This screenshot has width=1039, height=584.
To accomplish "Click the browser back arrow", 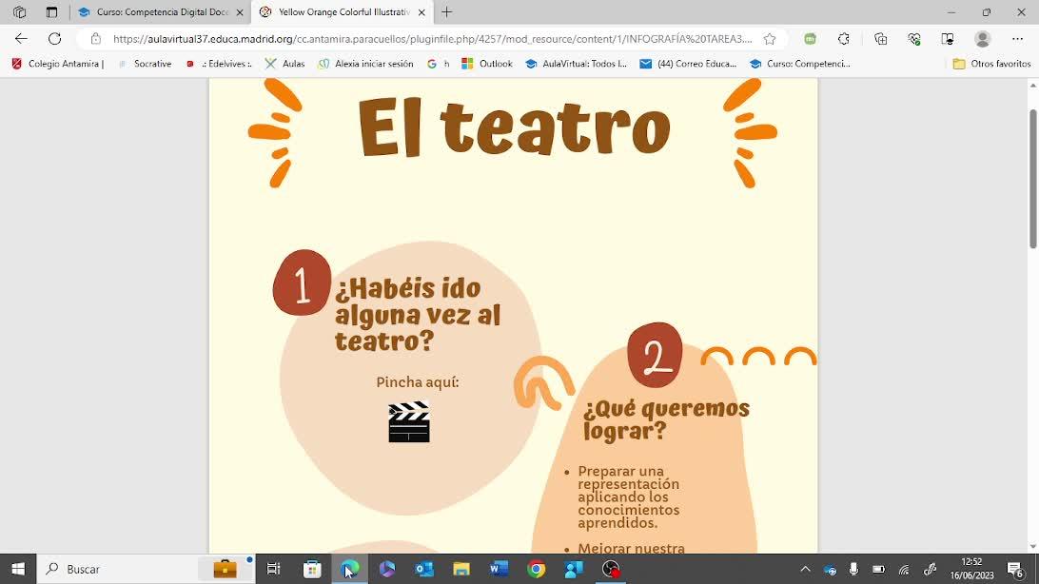I will [x=21, y=39].
